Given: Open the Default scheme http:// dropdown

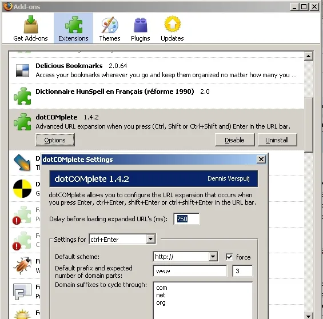Looking at the screenshot, I should click(185, 257).
